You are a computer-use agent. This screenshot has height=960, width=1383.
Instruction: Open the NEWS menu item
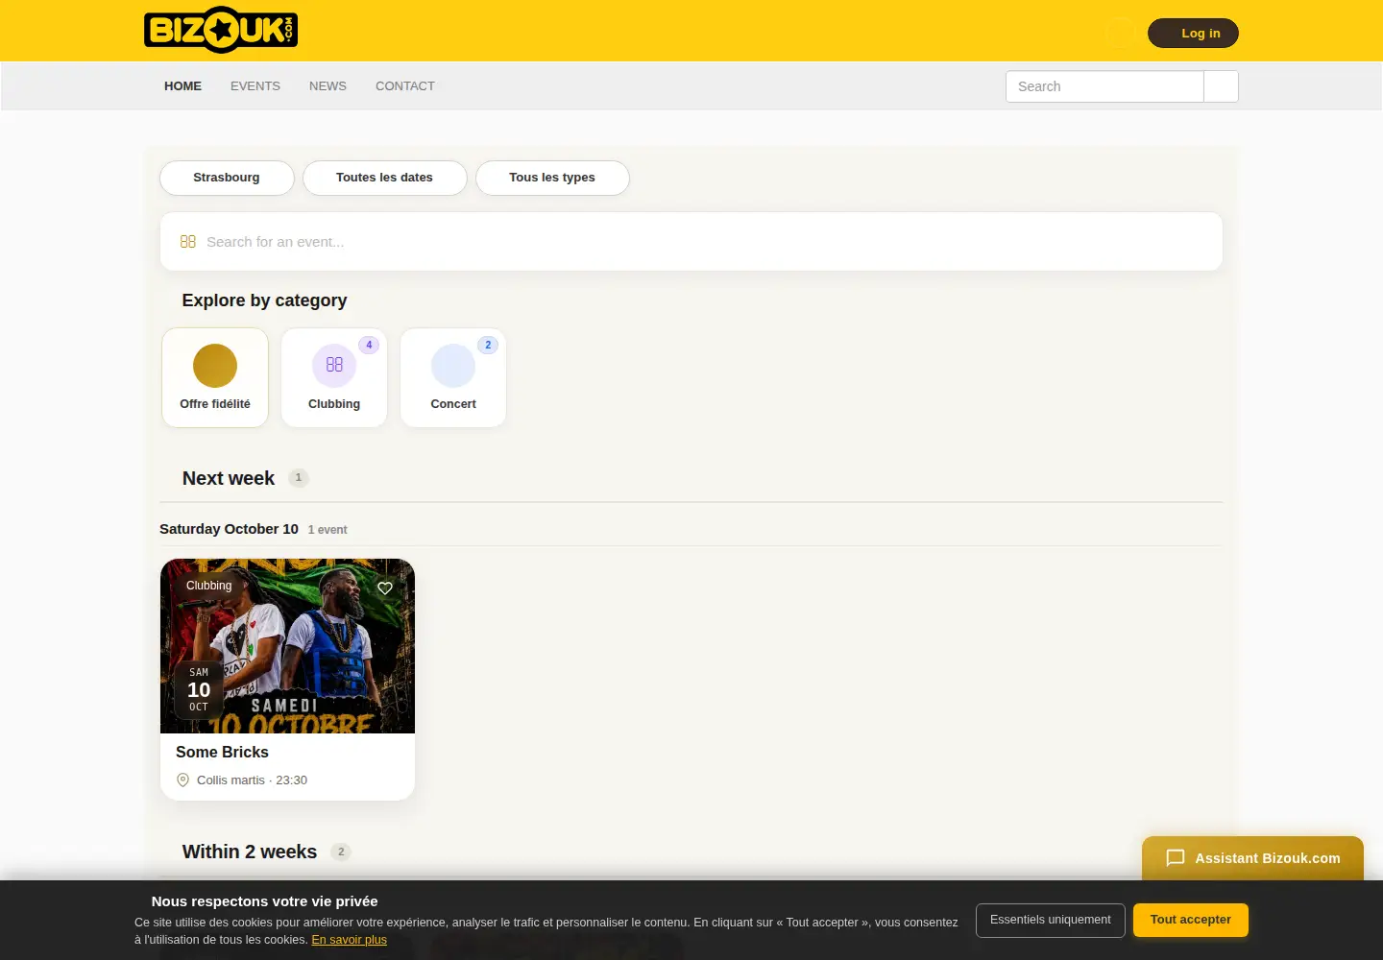click(328, 86)
